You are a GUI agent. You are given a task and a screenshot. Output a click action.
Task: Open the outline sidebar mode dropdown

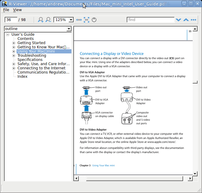pyautogui.click(x=69, y=29)
